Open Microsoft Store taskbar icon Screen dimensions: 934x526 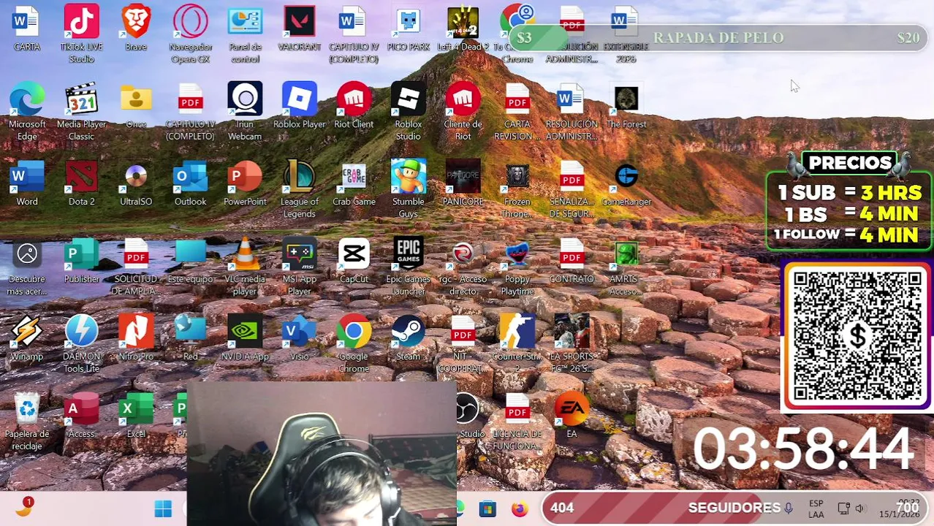487,509
